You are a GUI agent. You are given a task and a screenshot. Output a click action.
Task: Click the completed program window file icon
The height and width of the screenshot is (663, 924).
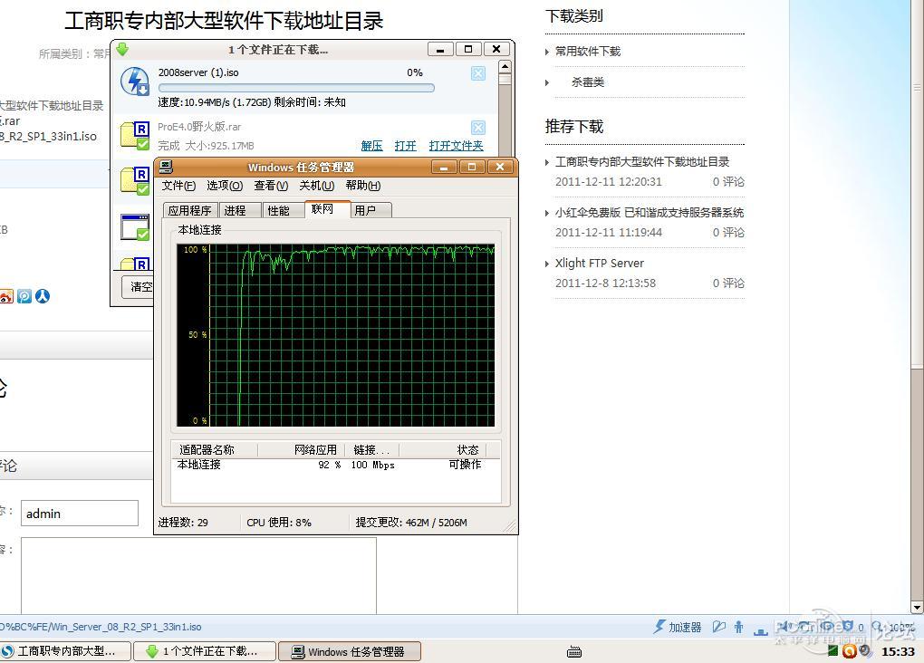click(x=135, y=227)
